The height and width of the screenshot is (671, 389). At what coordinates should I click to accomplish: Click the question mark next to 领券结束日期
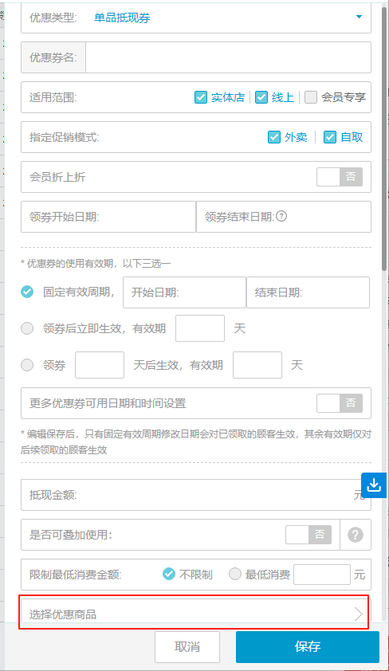pos(281,217)
